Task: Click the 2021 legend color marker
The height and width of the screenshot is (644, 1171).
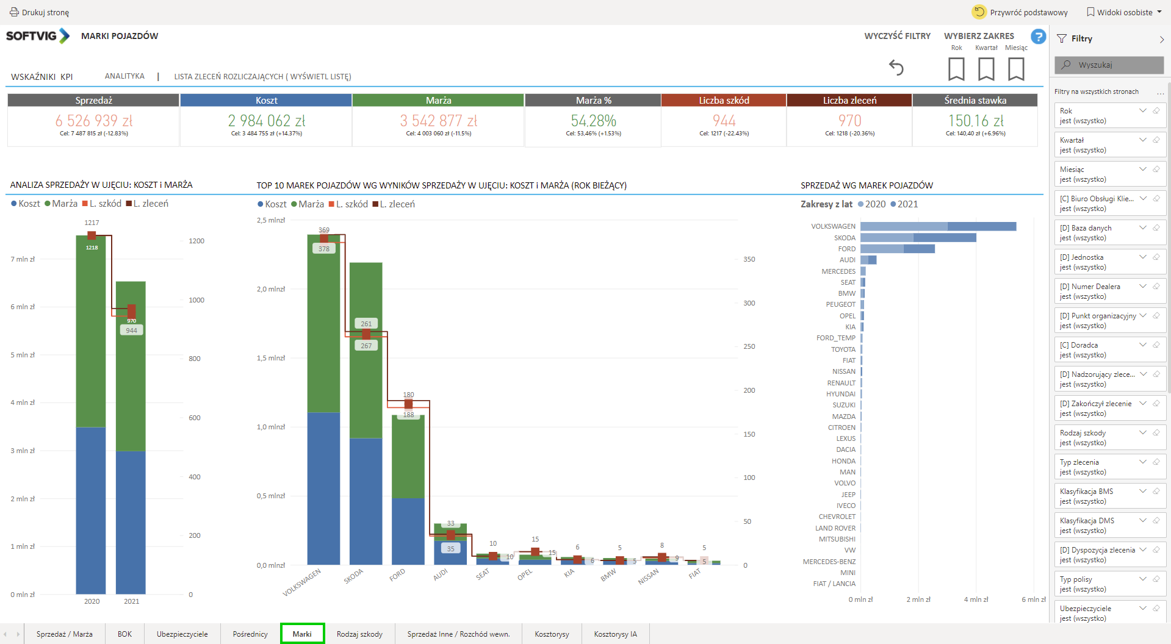Action: coord(893,204)
